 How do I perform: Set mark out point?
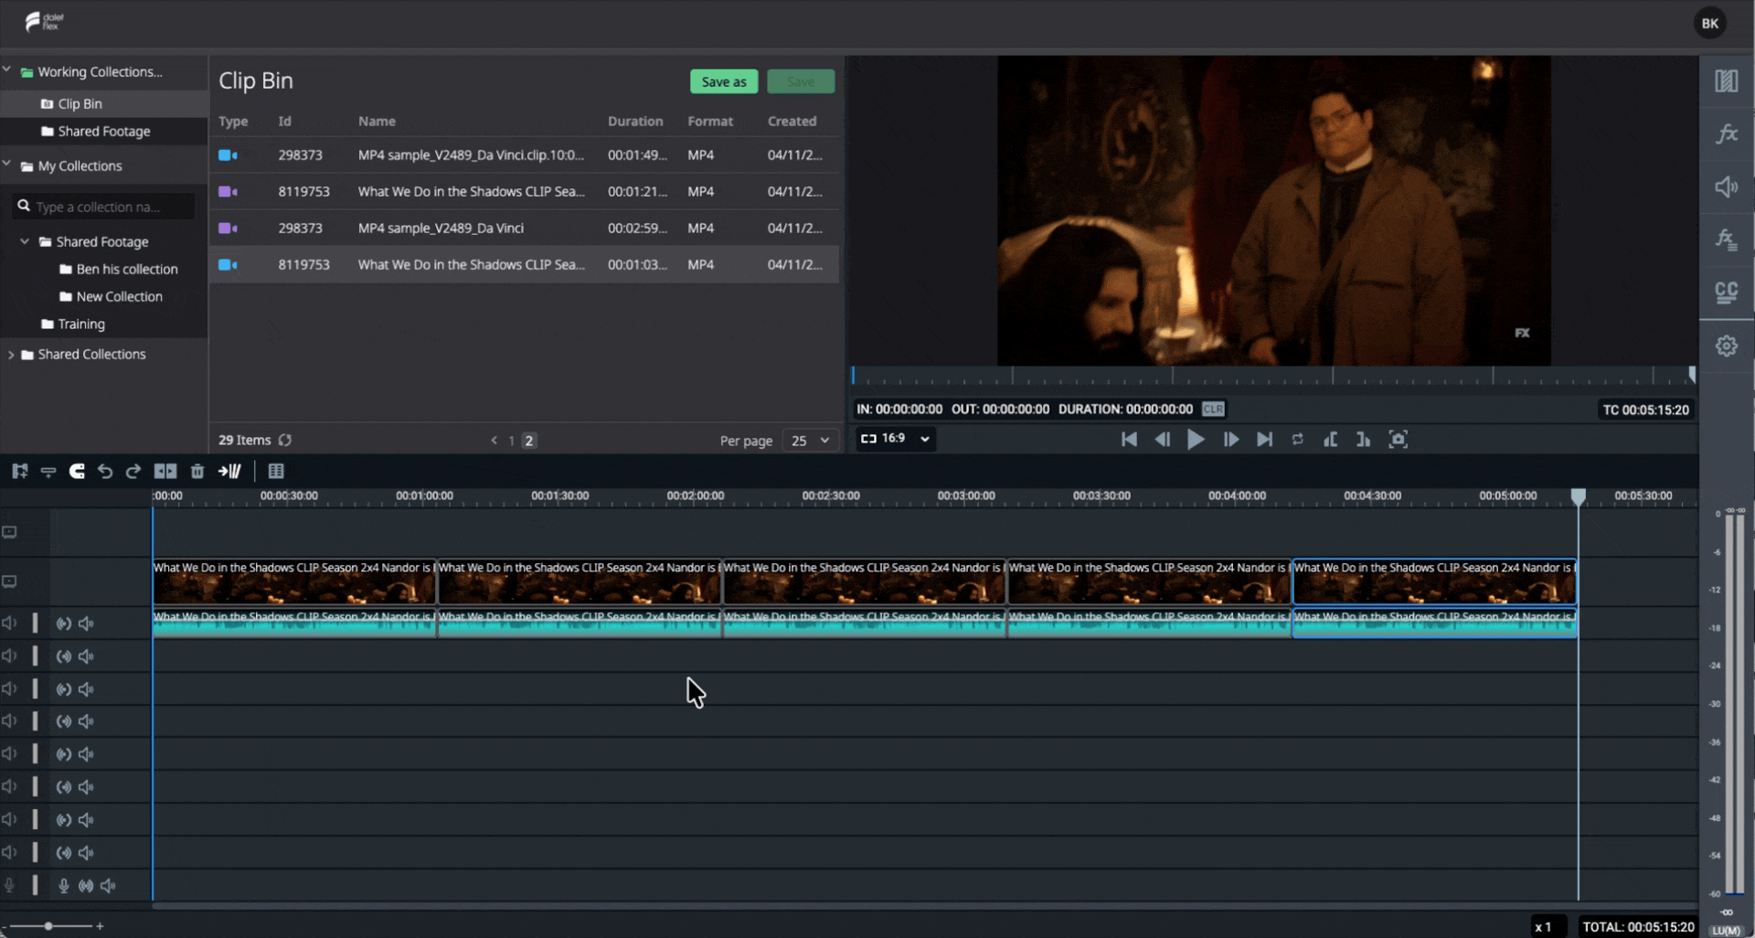(x=1363, y=440)
